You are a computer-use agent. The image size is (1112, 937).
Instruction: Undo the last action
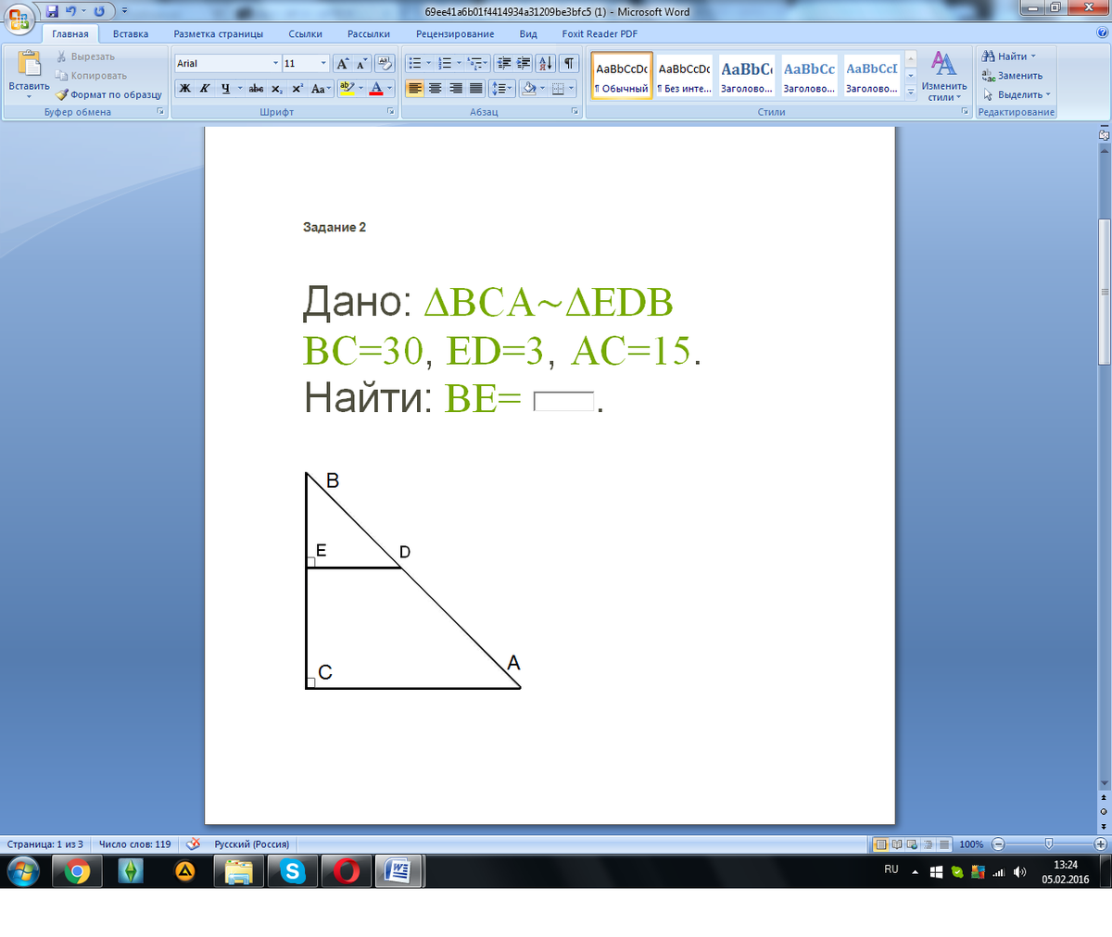click(70, 12)
